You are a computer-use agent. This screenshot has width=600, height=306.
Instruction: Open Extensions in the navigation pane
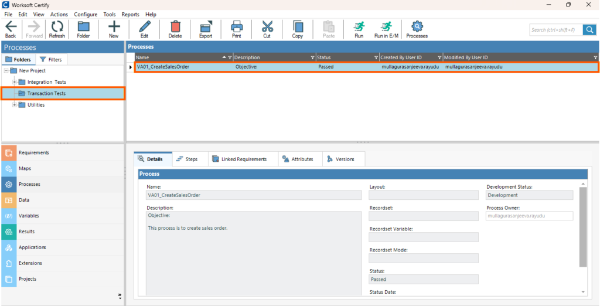pos(62,263)
